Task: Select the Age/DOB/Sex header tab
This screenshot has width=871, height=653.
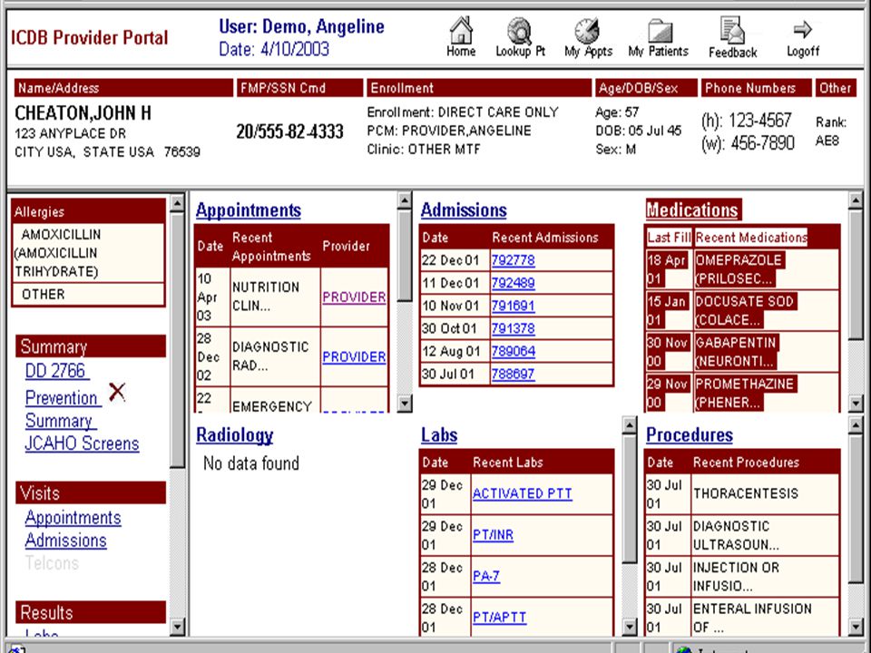Action: [x=646, y=88]
